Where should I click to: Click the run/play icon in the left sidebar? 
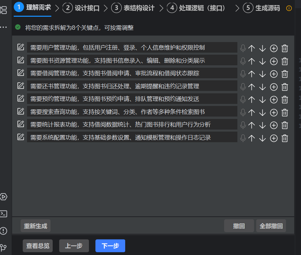(4, 197)
